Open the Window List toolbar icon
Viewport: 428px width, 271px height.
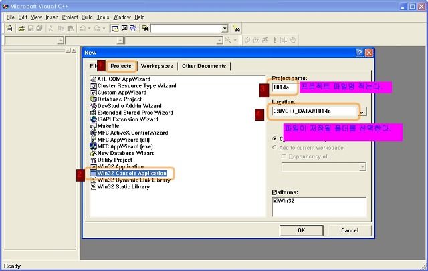[x=133, y=28]
